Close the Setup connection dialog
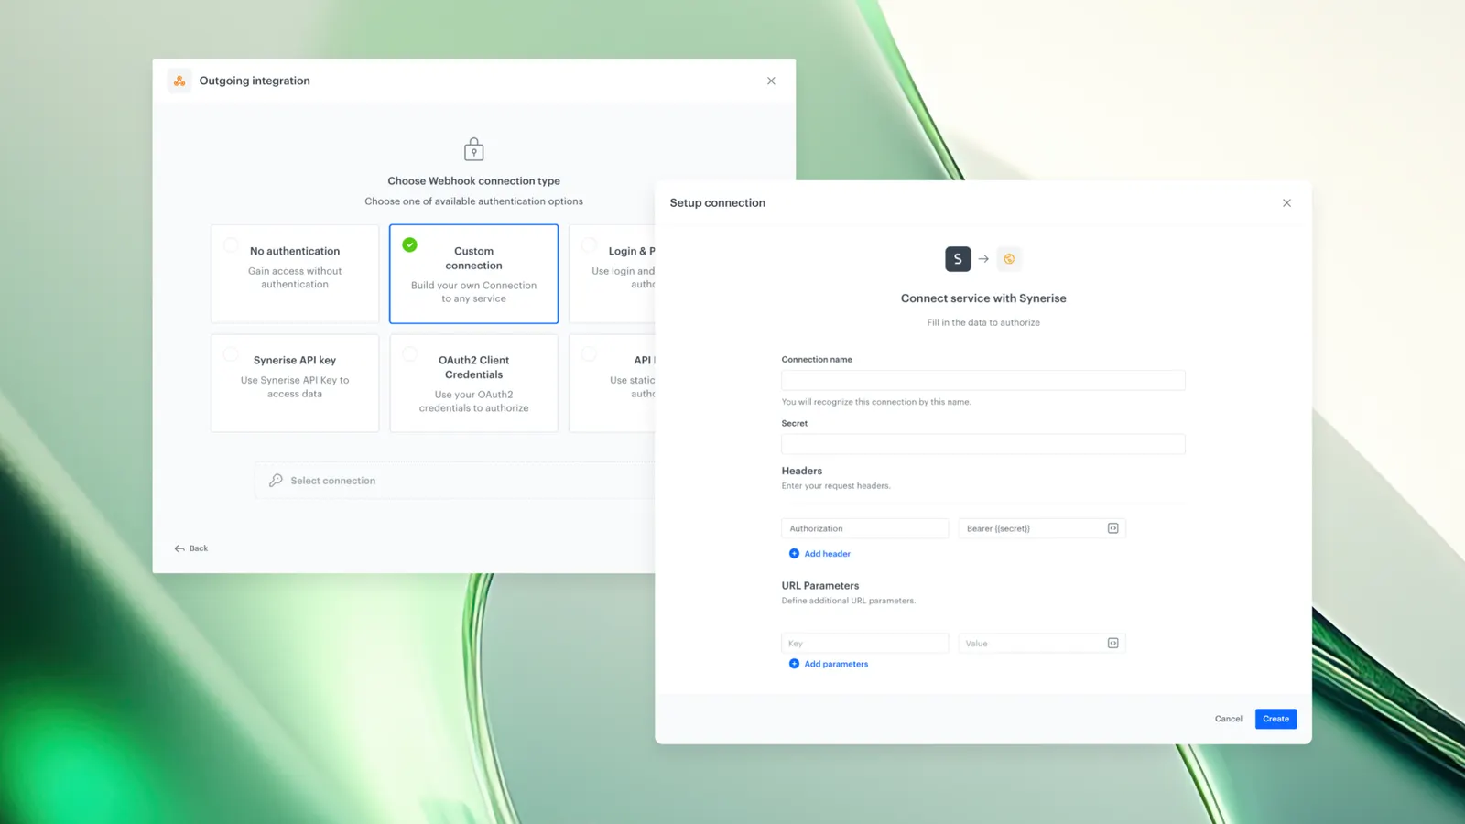 (x=1286, y=203)
